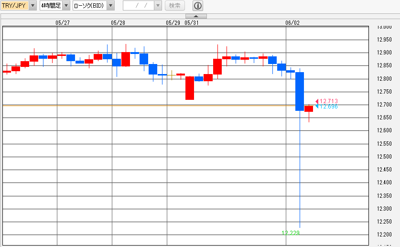The width and height of the screenshot is (400, 247).
Task: Click the 12.250 price axis label
Action: point(384,222)
